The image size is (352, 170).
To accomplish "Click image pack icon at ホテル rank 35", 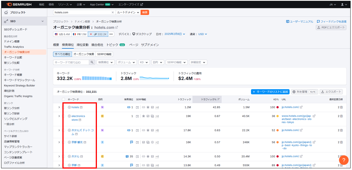I will click(127, 156).
